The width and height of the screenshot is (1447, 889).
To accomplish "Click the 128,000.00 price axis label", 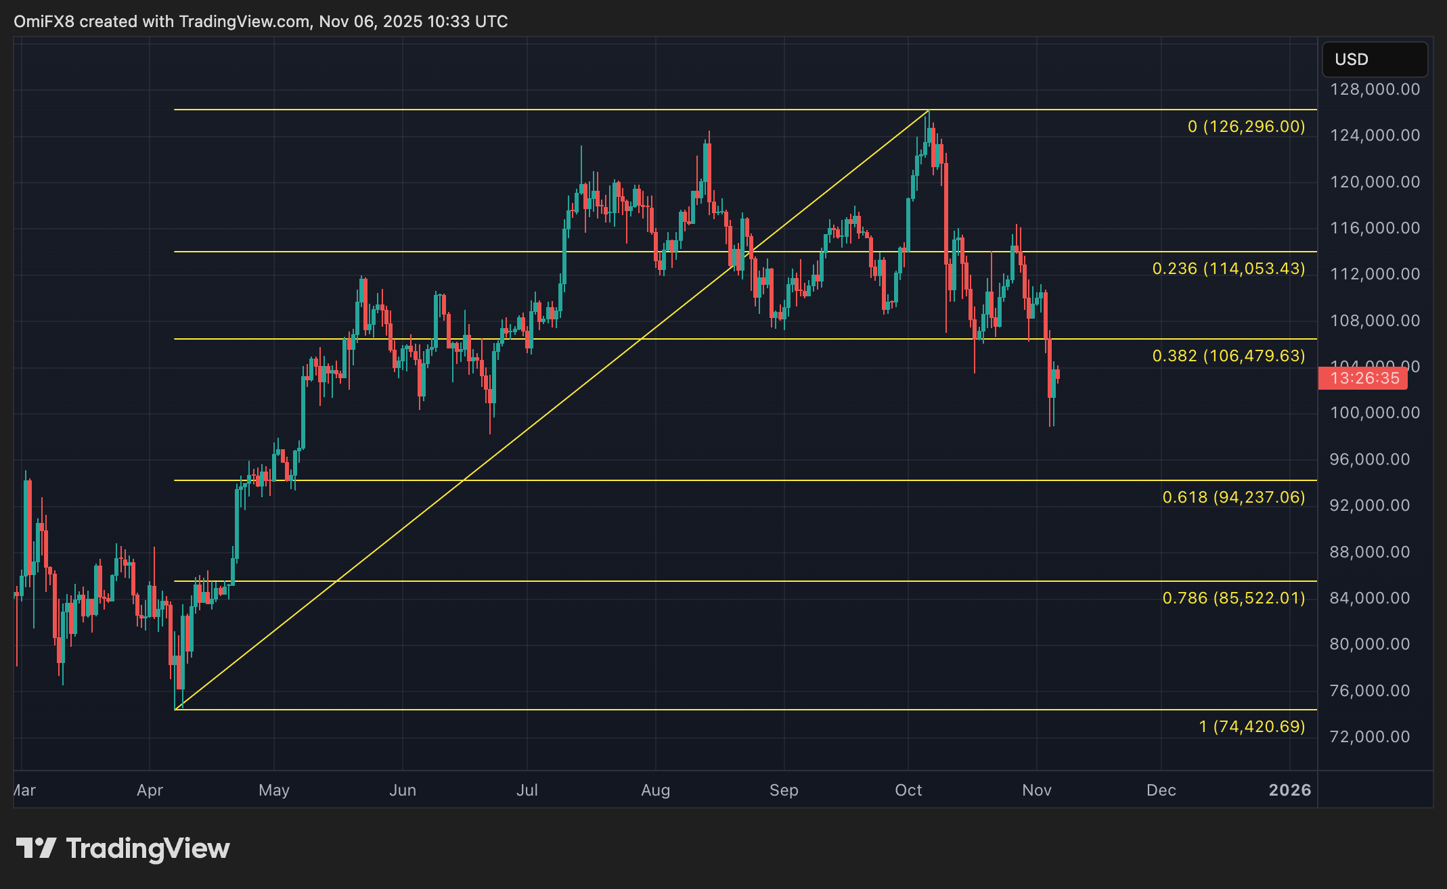I will 1375,89.
